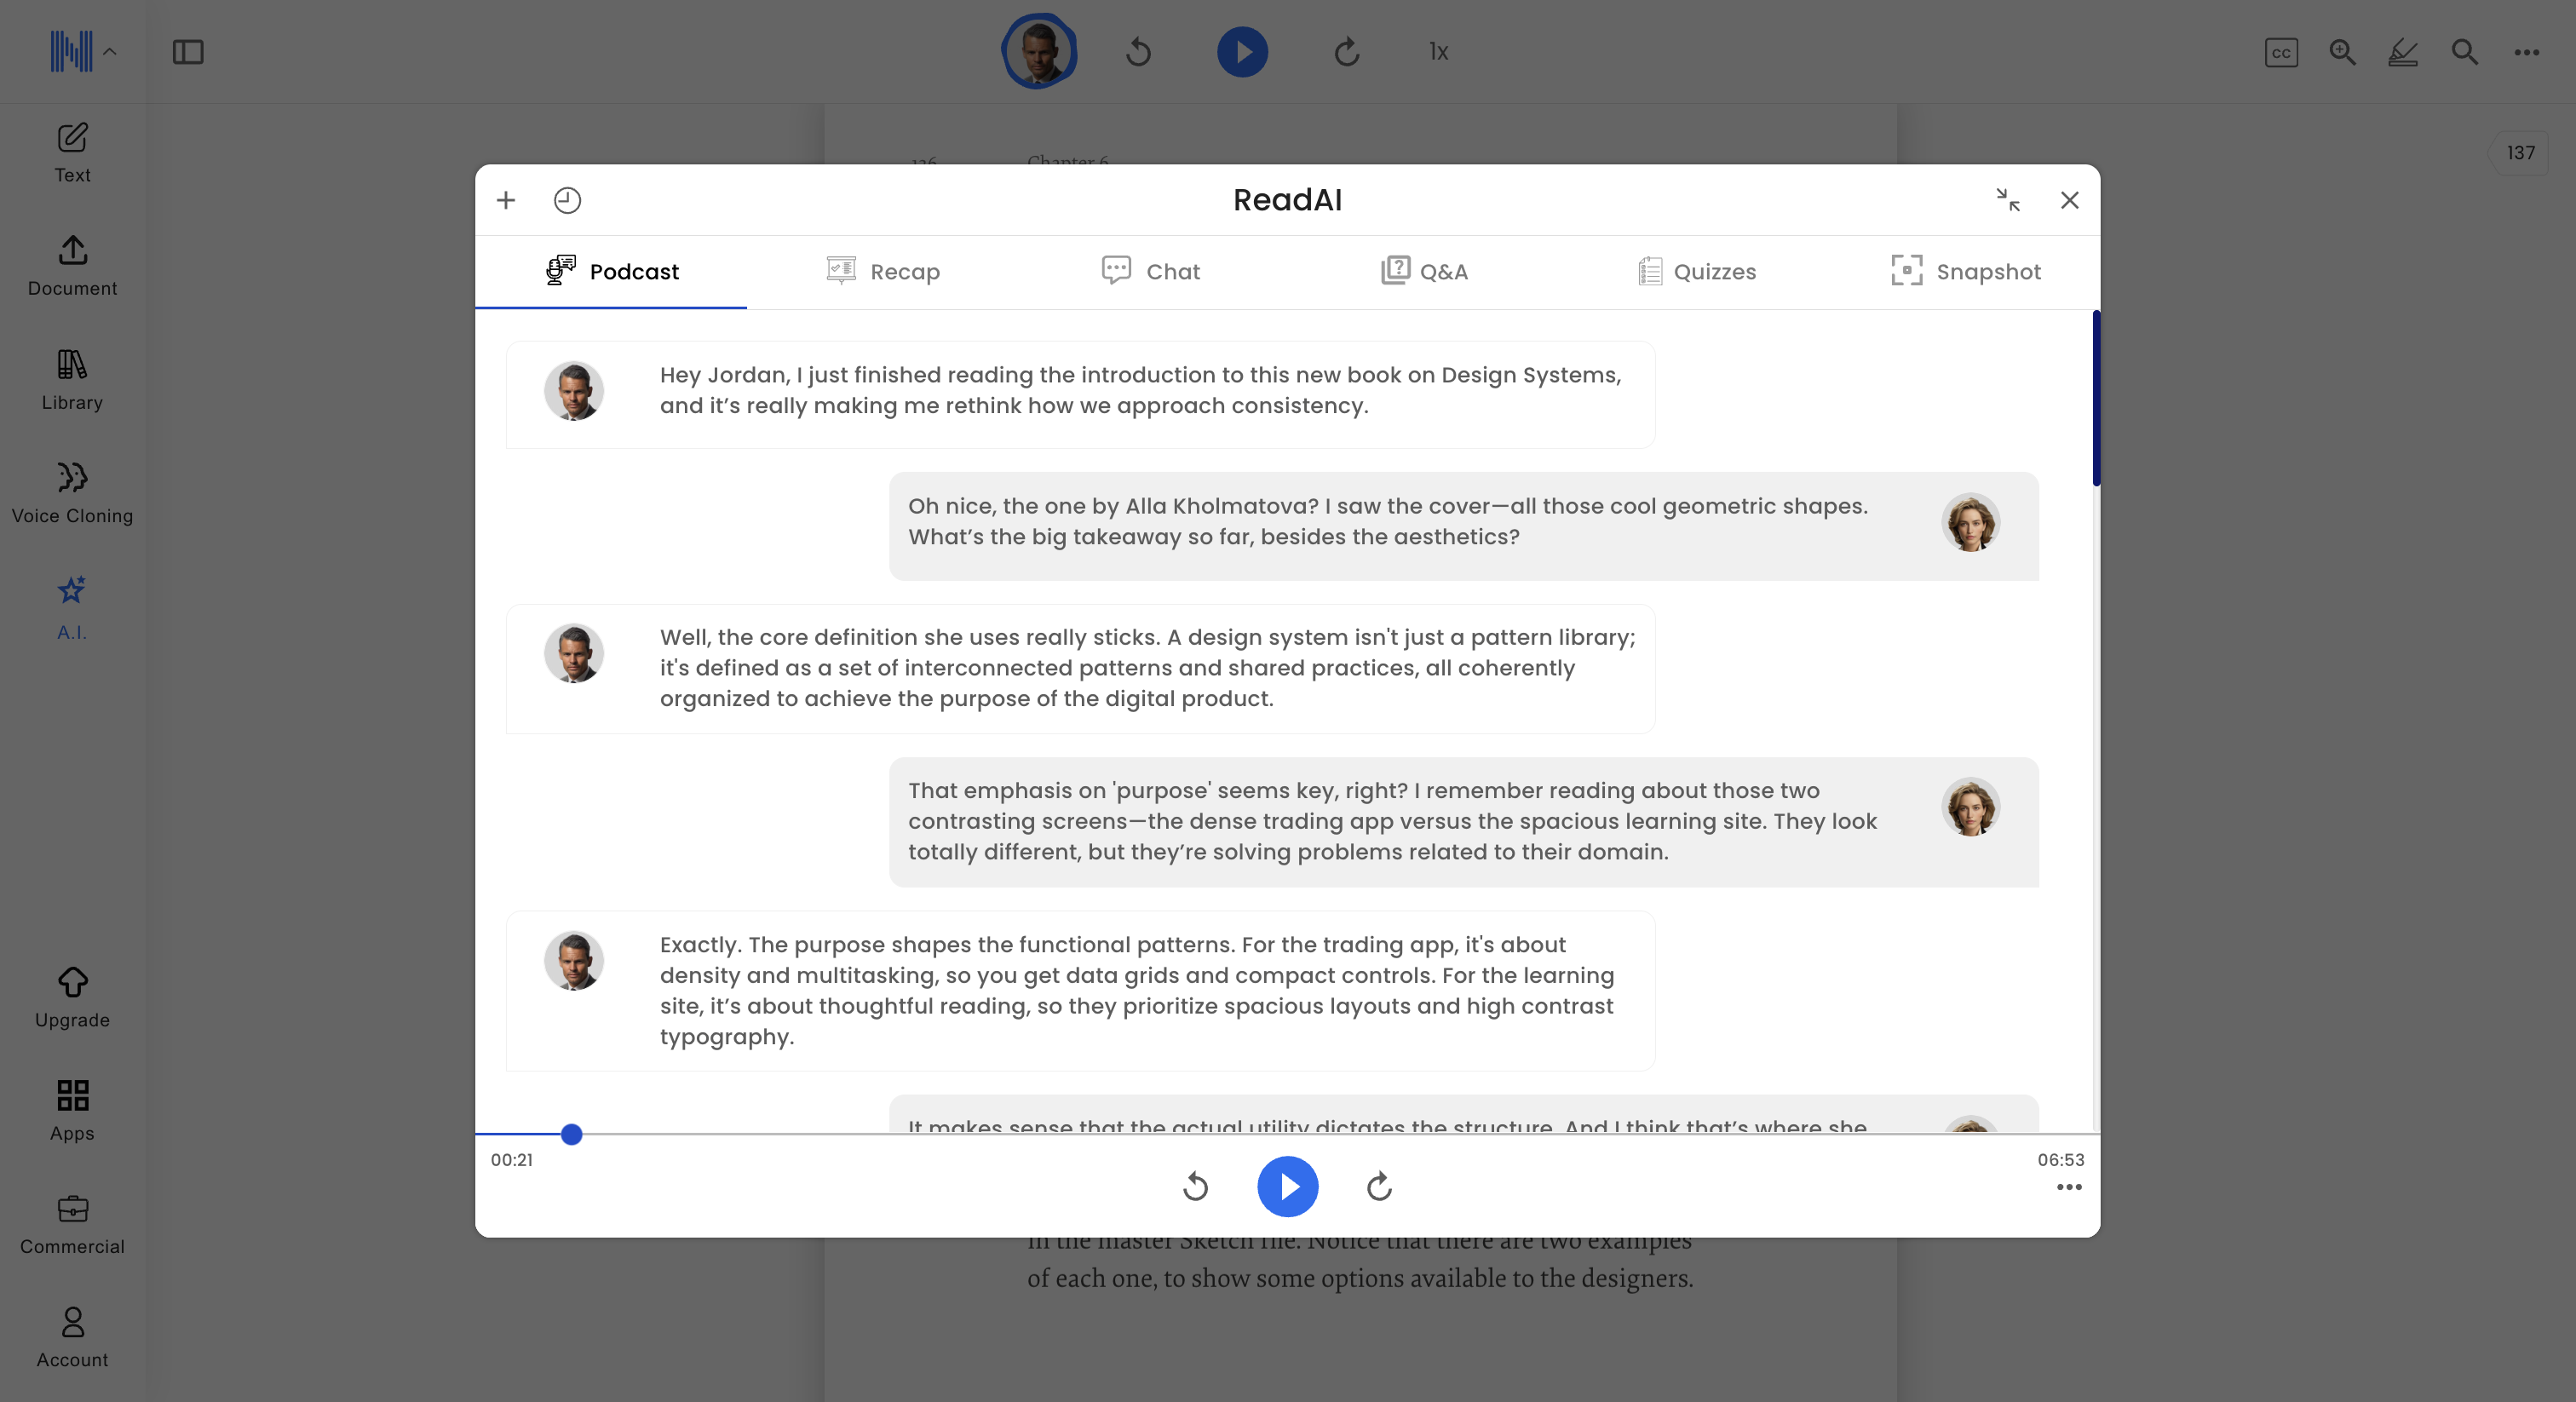Toggle closed captions CC button
2576x1402 pixels.
[x=2280, y=52]
